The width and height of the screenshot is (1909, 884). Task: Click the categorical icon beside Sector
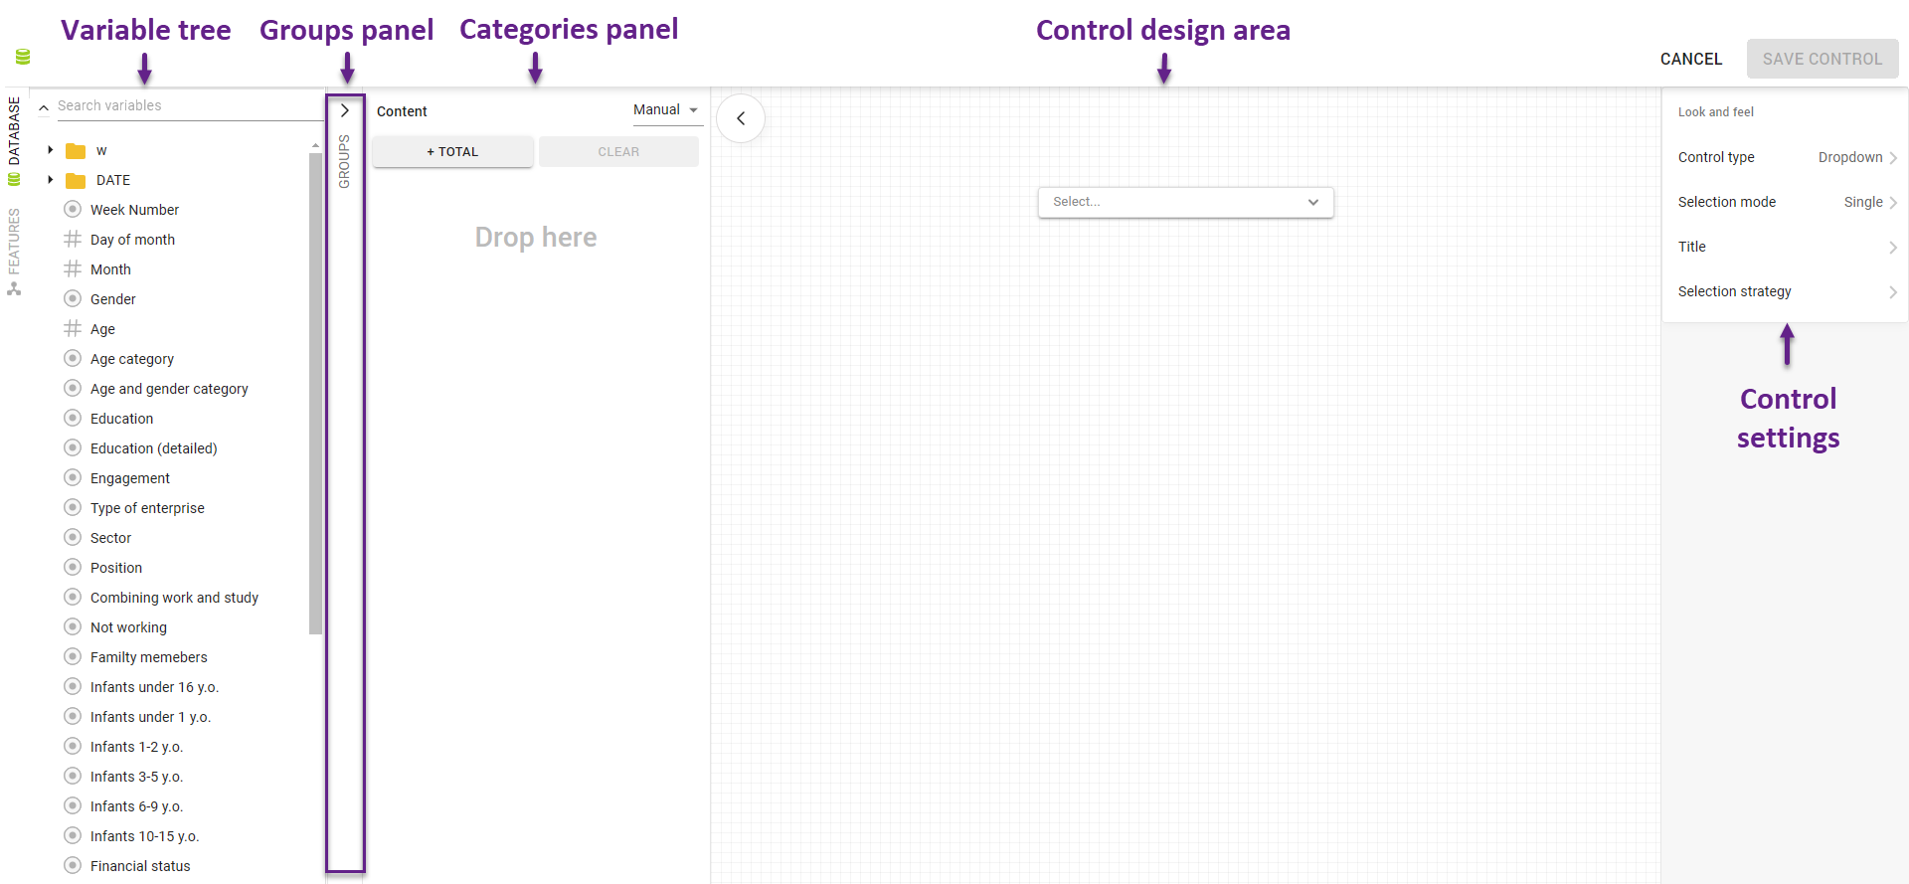tap(72, 537)
